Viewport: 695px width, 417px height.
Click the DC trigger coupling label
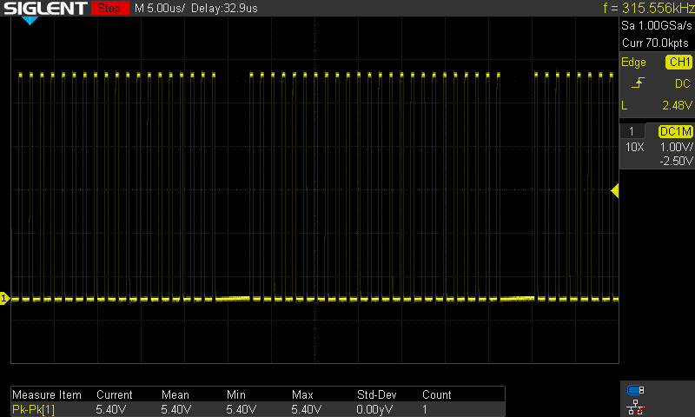pyautogui.click(x=683, y=83)
